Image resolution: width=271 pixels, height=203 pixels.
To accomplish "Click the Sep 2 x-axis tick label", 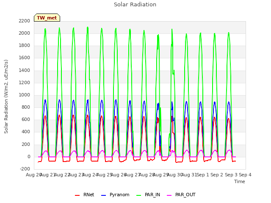I will coord(217,175).
